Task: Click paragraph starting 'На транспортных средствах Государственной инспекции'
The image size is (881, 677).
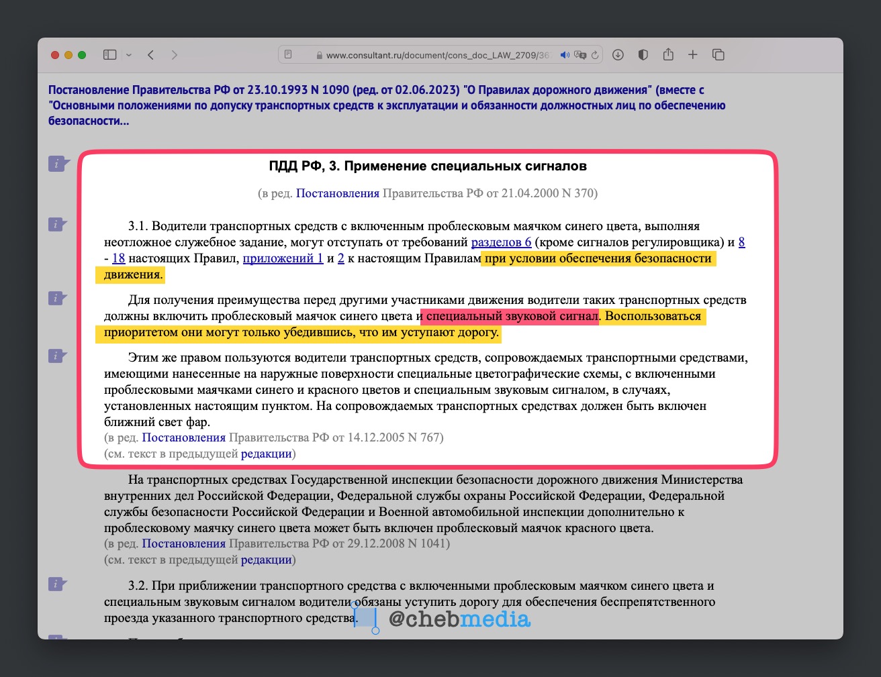Action: pos(423,504)
